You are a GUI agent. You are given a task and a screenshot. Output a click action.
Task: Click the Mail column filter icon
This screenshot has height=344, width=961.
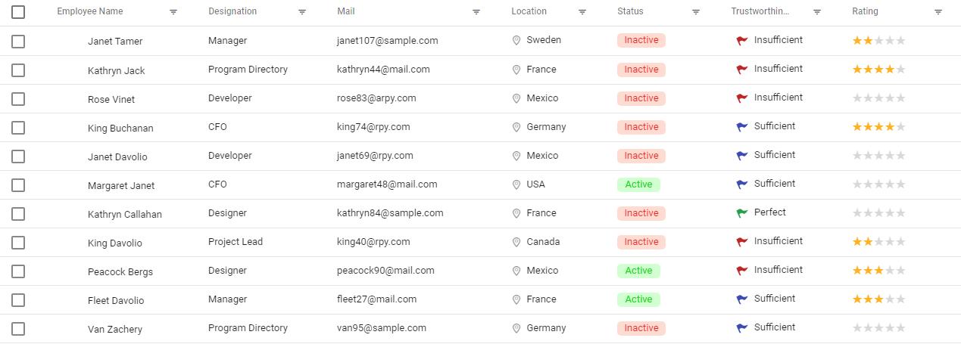click(476, 12)
